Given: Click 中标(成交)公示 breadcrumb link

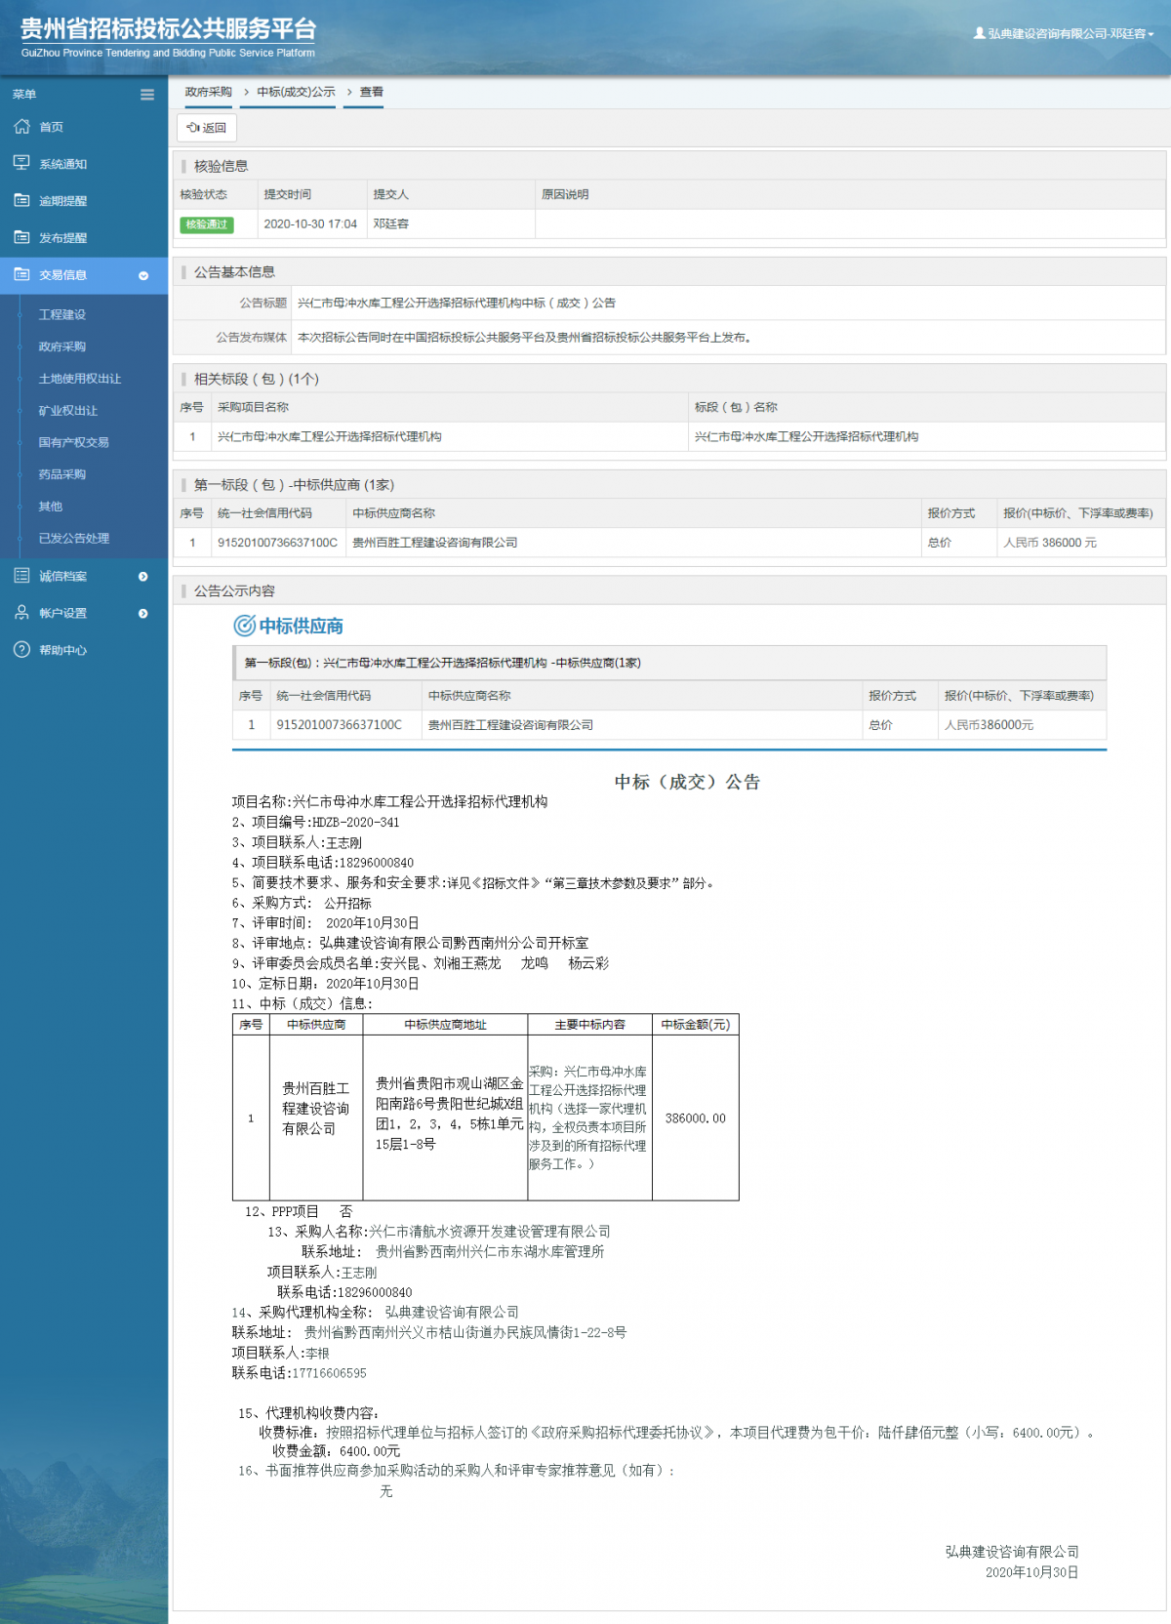Looking at the screenshot, I should (297, 92).
